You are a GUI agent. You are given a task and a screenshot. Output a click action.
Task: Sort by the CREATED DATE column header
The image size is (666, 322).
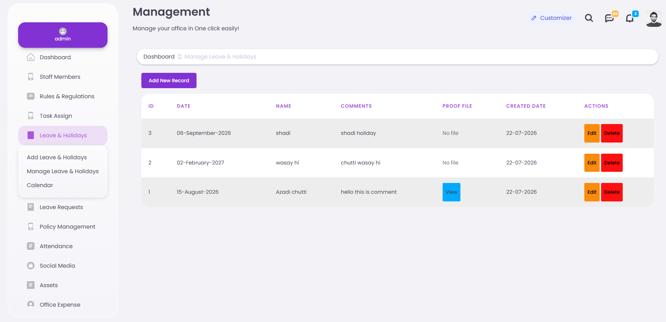point(526,106)
